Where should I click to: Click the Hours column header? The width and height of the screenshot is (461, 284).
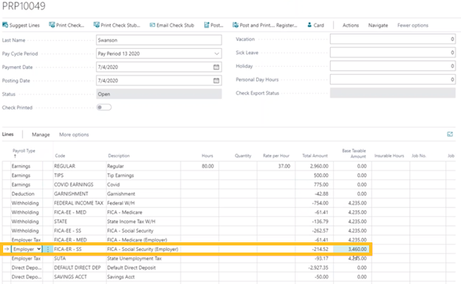tap(207, 156)
